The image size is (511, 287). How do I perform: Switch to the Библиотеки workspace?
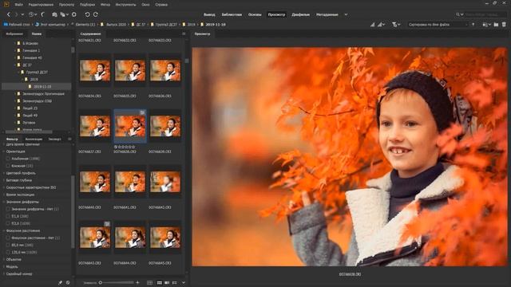coord(232,14)
